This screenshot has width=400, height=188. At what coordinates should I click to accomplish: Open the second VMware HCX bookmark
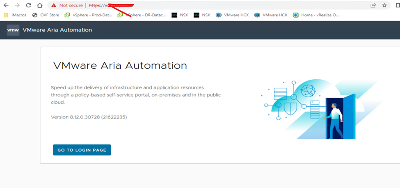[271, 15]
